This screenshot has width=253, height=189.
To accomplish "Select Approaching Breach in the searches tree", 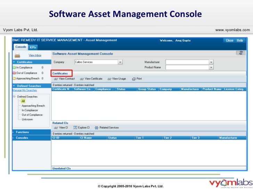I will [x=33, y=106].
